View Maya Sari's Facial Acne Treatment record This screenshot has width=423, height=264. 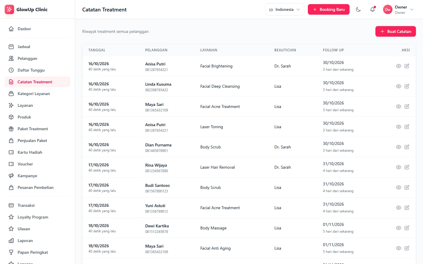(399, 106)
